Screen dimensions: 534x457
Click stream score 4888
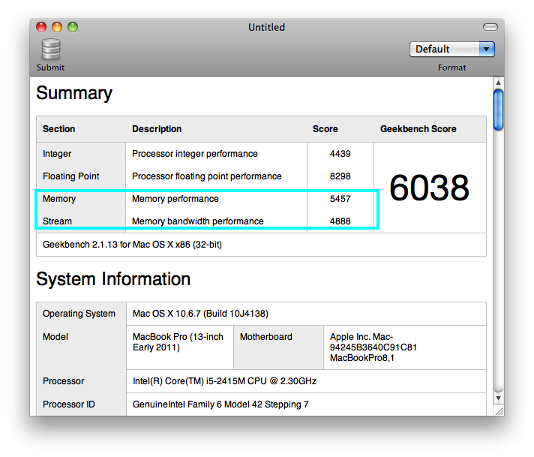click(340, 221)
